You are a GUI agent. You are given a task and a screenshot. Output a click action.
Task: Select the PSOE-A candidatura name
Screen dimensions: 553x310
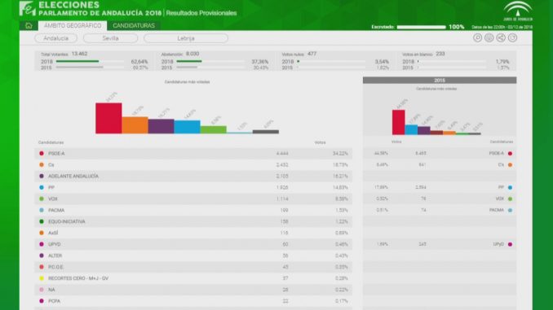pos(56,154)
